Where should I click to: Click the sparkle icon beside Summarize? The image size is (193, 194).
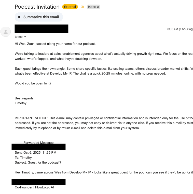point(19,17)
